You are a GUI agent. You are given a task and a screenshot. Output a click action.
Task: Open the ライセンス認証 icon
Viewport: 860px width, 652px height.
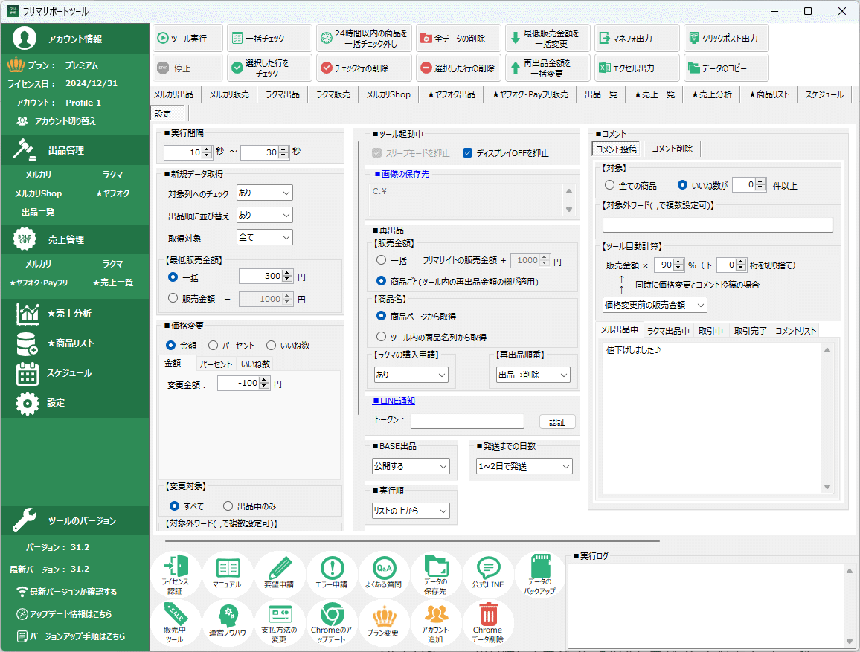coord(175,574)
